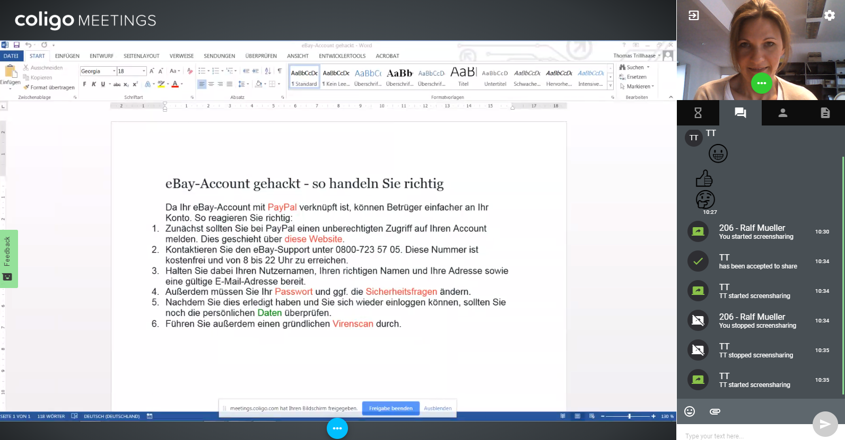This screenshot has width=845, height=440.
Task: Switch to the ENTWURF tab
Action: point(101,56)
